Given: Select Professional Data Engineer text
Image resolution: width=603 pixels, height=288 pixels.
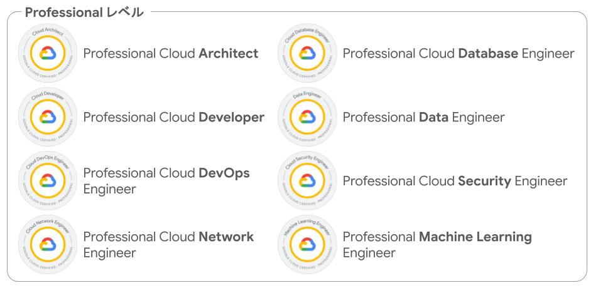Looking at the screenshot, I should 423,117.
